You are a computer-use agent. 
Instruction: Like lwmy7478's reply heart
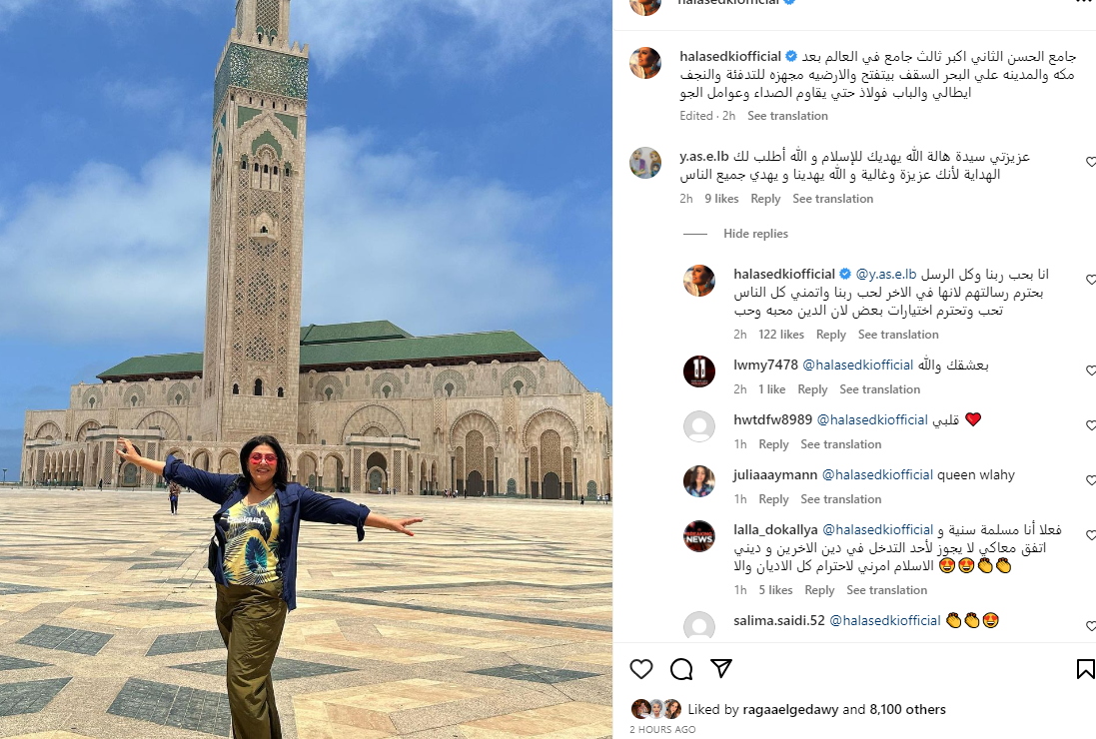click(1091, 370)
